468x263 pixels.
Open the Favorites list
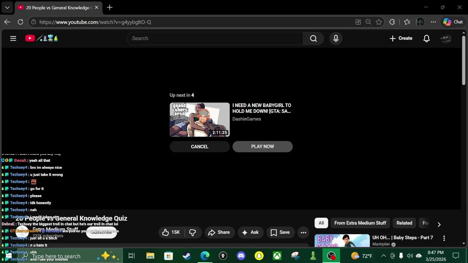click(x=407, y=22)
